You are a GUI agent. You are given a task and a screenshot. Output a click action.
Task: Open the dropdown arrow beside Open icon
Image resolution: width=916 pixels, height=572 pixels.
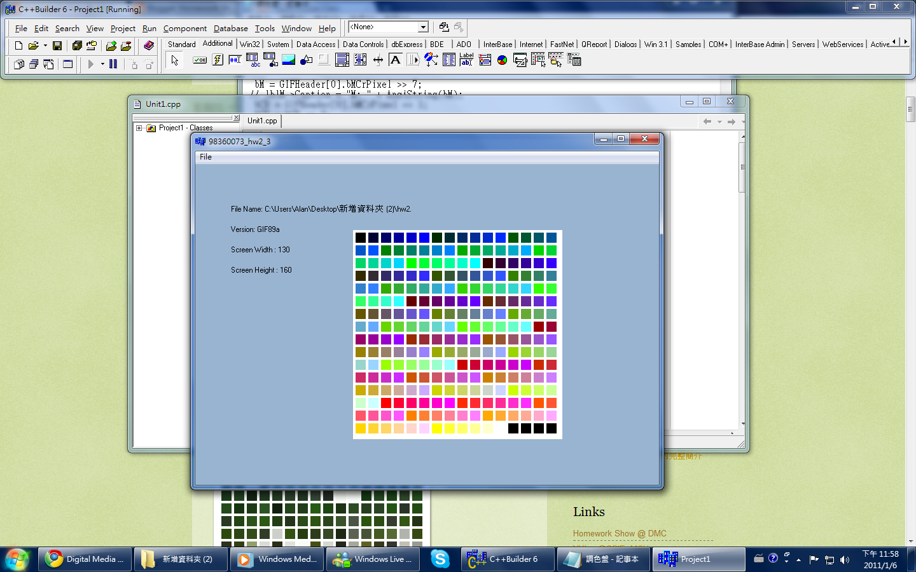[x=45, y=46]
